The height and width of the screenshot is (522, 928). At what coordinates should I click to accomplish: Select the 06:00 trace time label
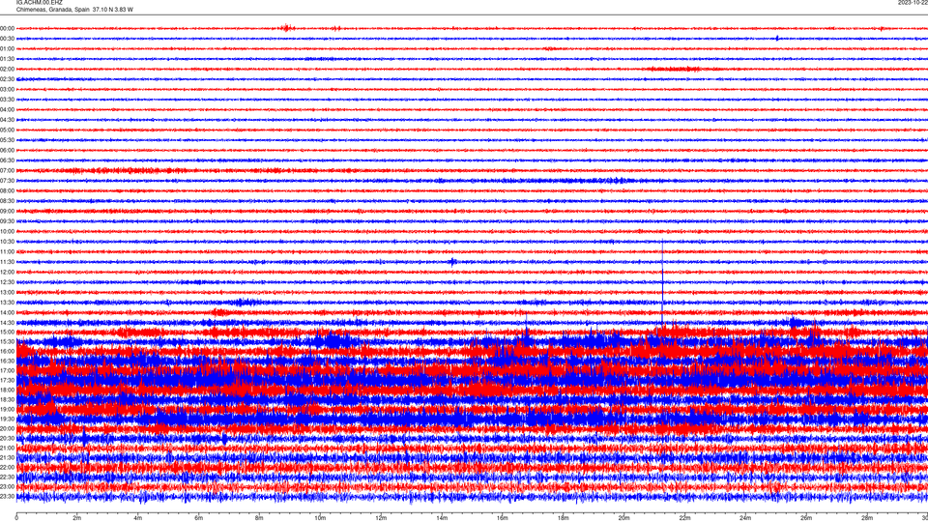[x=7, y=151]
